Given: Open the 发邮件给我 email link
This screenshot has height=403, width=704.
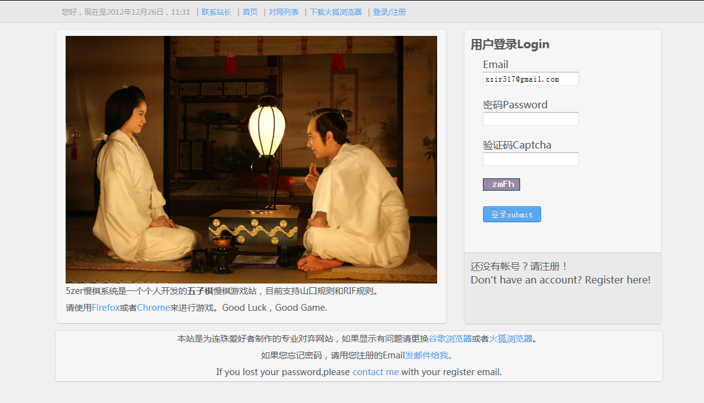Looking at the screenshot, I should point(428,355).
